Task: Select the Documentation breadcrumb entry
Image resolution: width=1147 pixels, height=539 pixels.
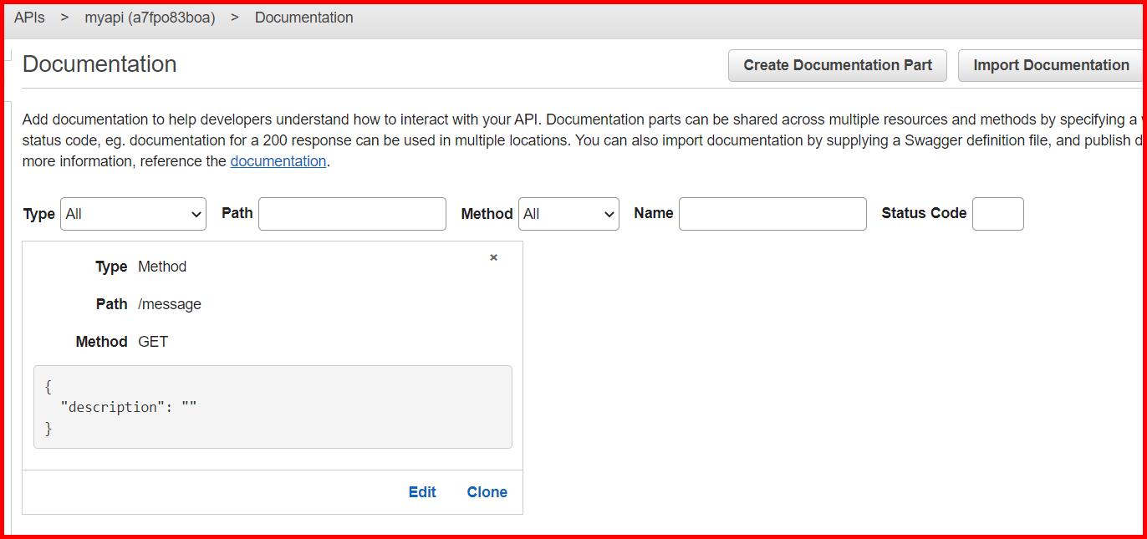Action: (303, 17)
